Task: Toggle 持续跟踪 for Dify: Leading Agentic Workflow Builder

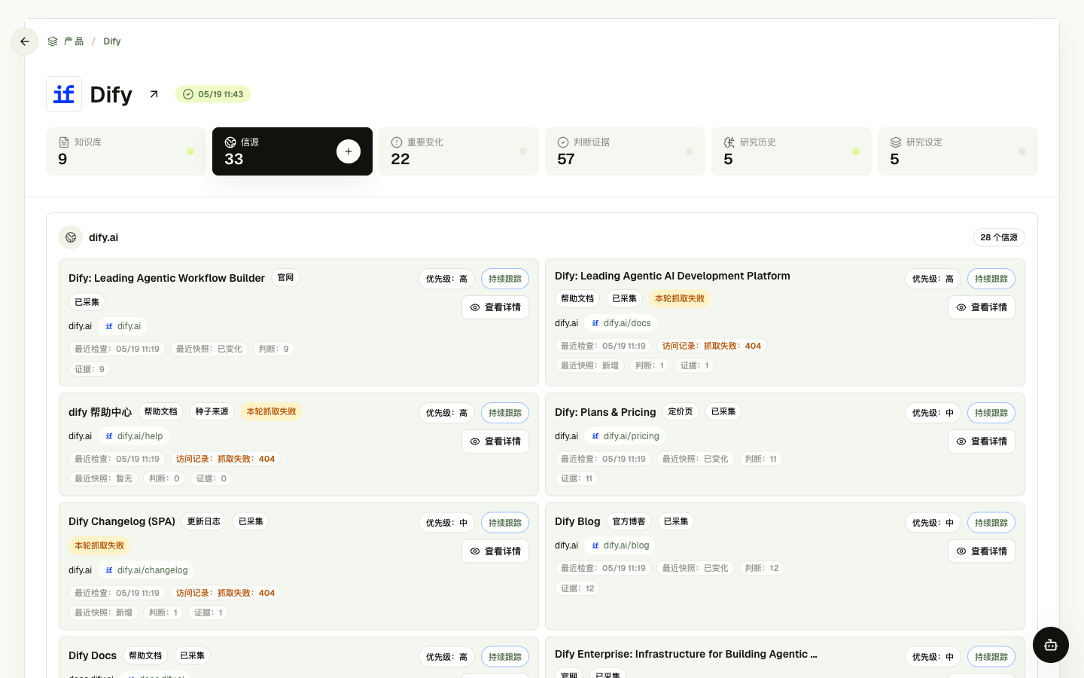Action: 505,279
